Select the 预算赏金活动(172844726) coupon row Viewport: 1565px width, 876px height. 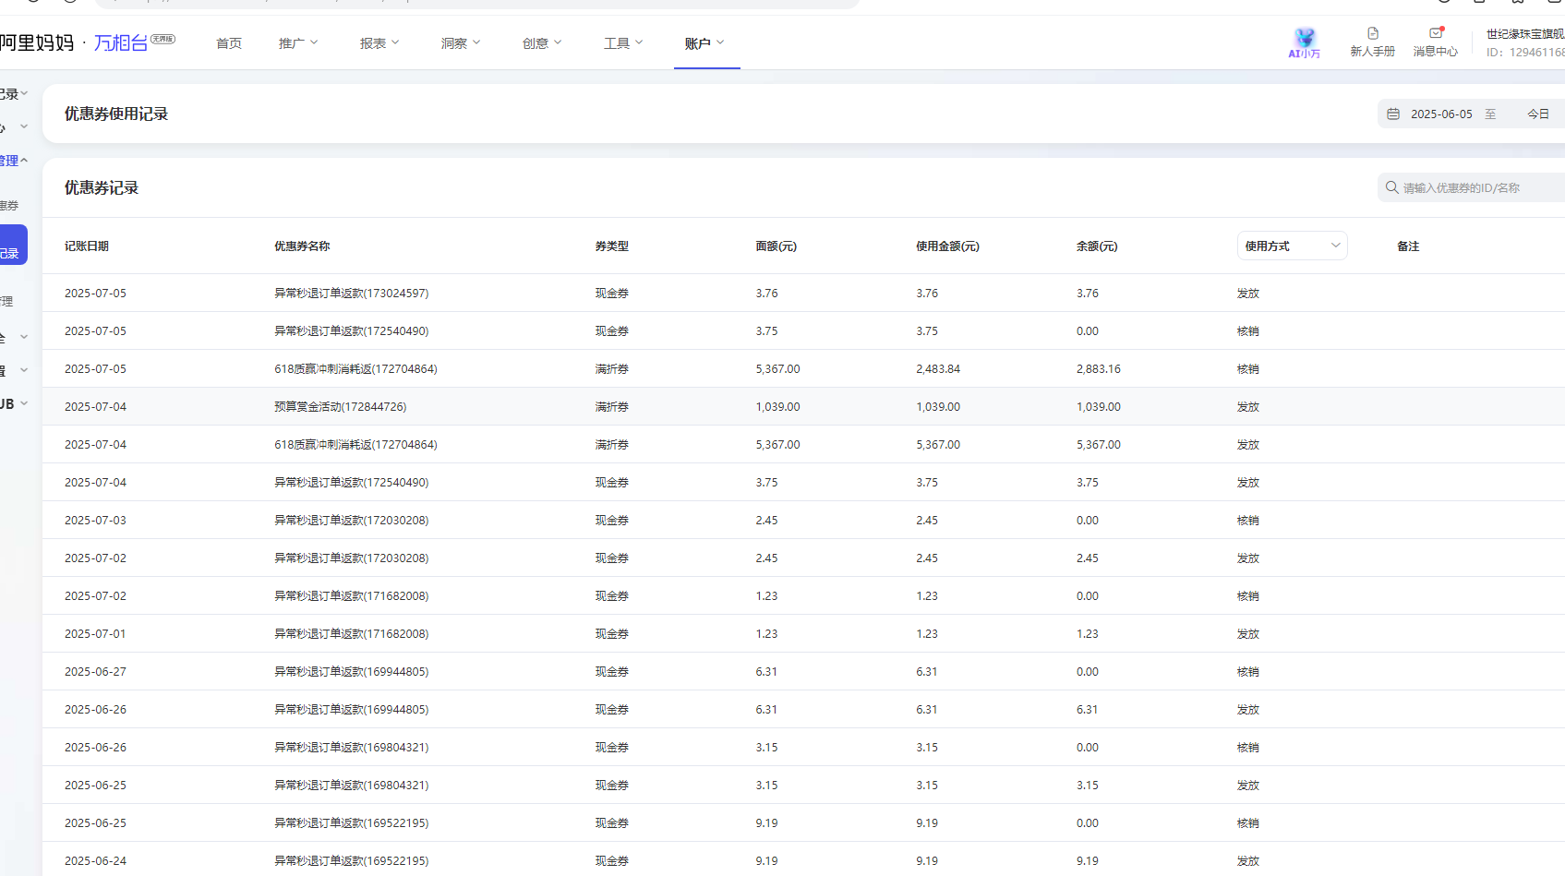pos(340,407)
